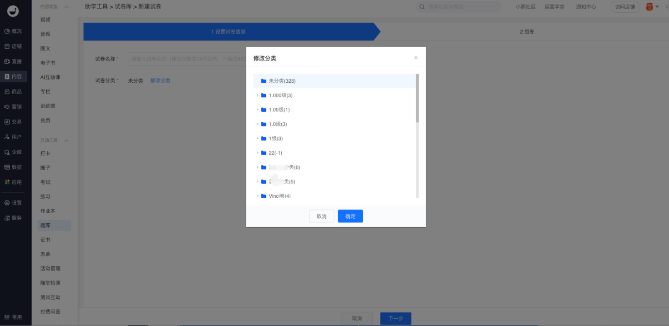The height and width of the screenshot is (326, 669).
Task: Open the 概况 overview section
Action: point(13,31)
